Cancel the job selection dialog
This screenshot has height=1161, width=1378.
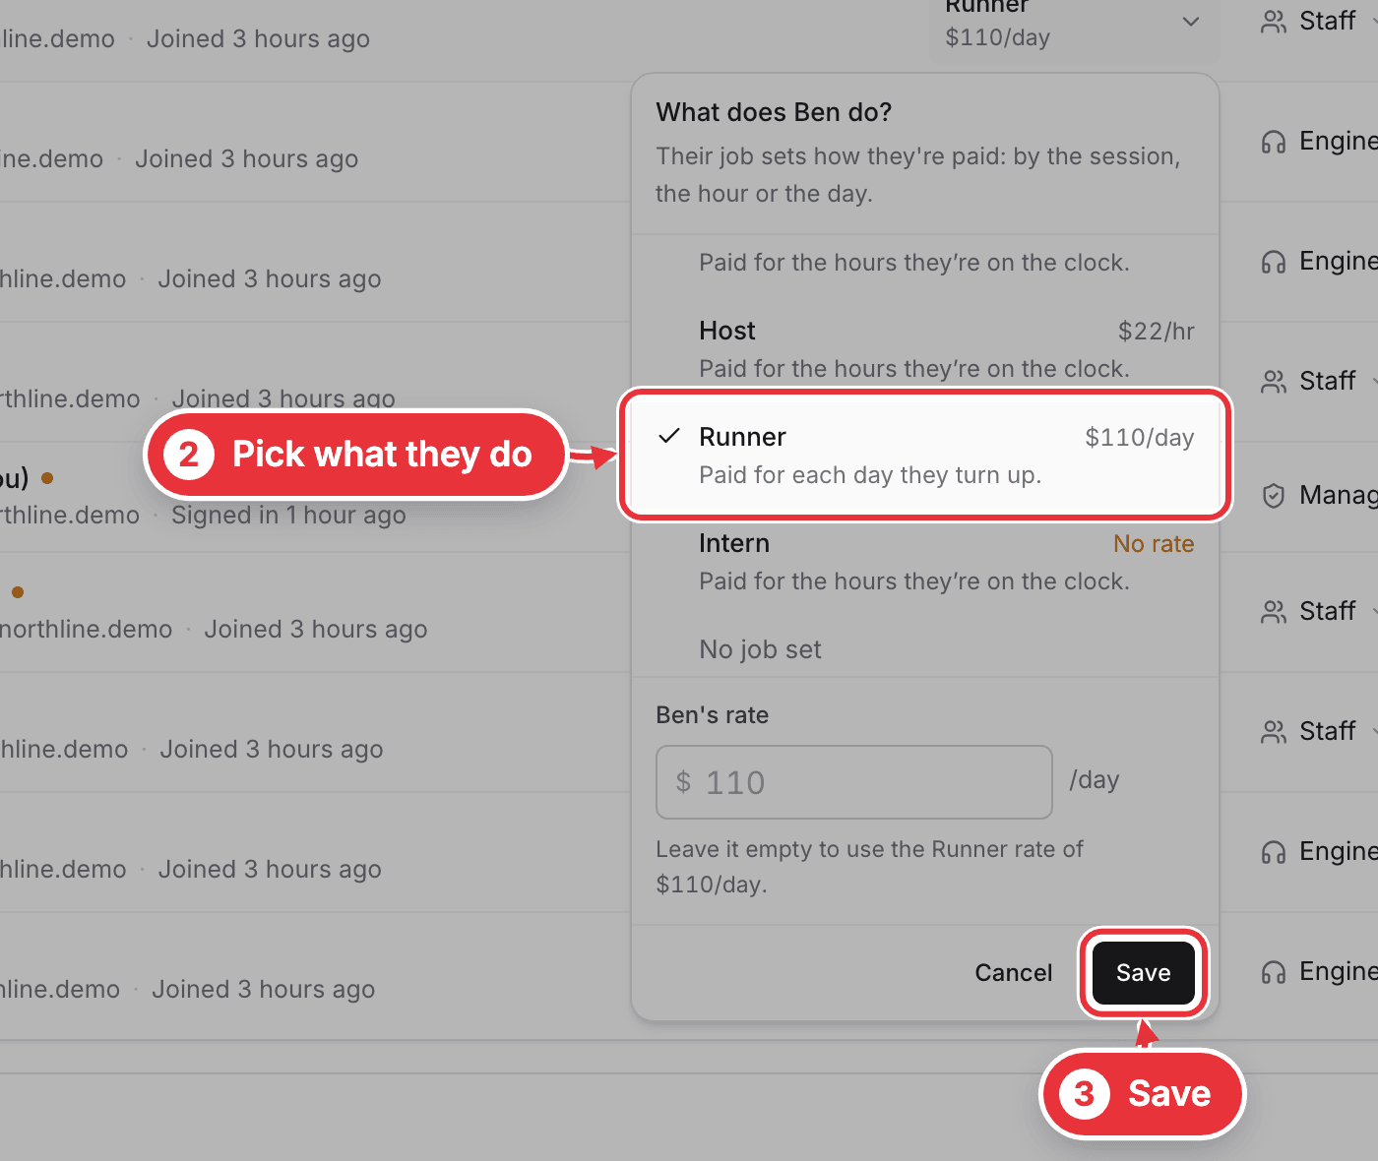(1014, 973)
